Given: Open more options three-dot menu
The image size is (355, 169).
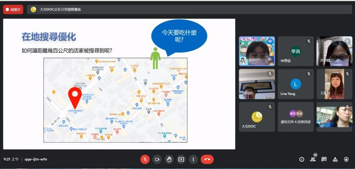Looking at the screenshot, I should click(x=193, y=160).
